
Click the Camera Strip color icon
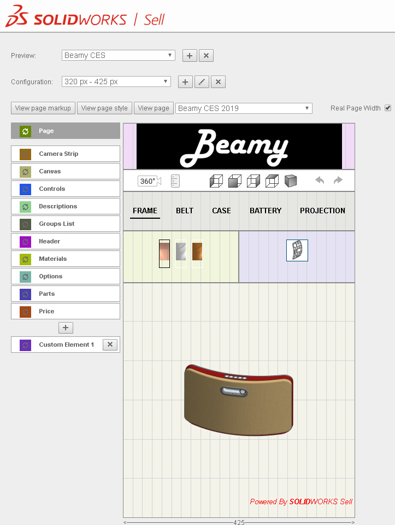click(26, 154)
